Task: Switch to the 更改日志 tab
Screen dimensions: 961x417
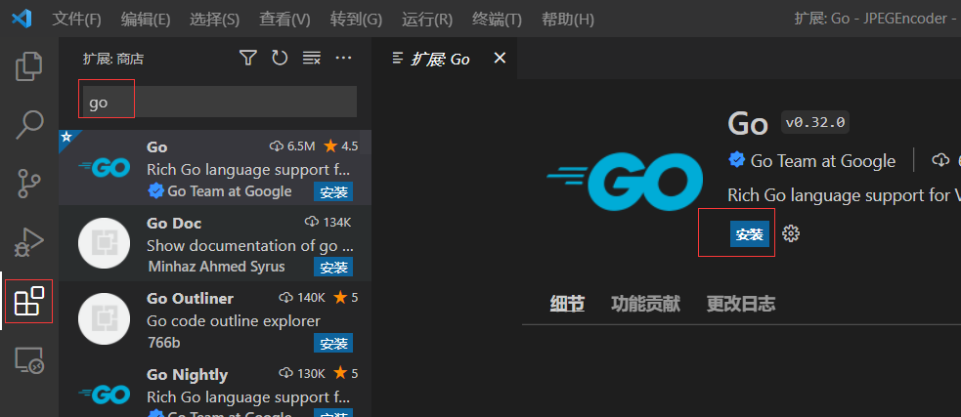Action: (x=741, y=304)
